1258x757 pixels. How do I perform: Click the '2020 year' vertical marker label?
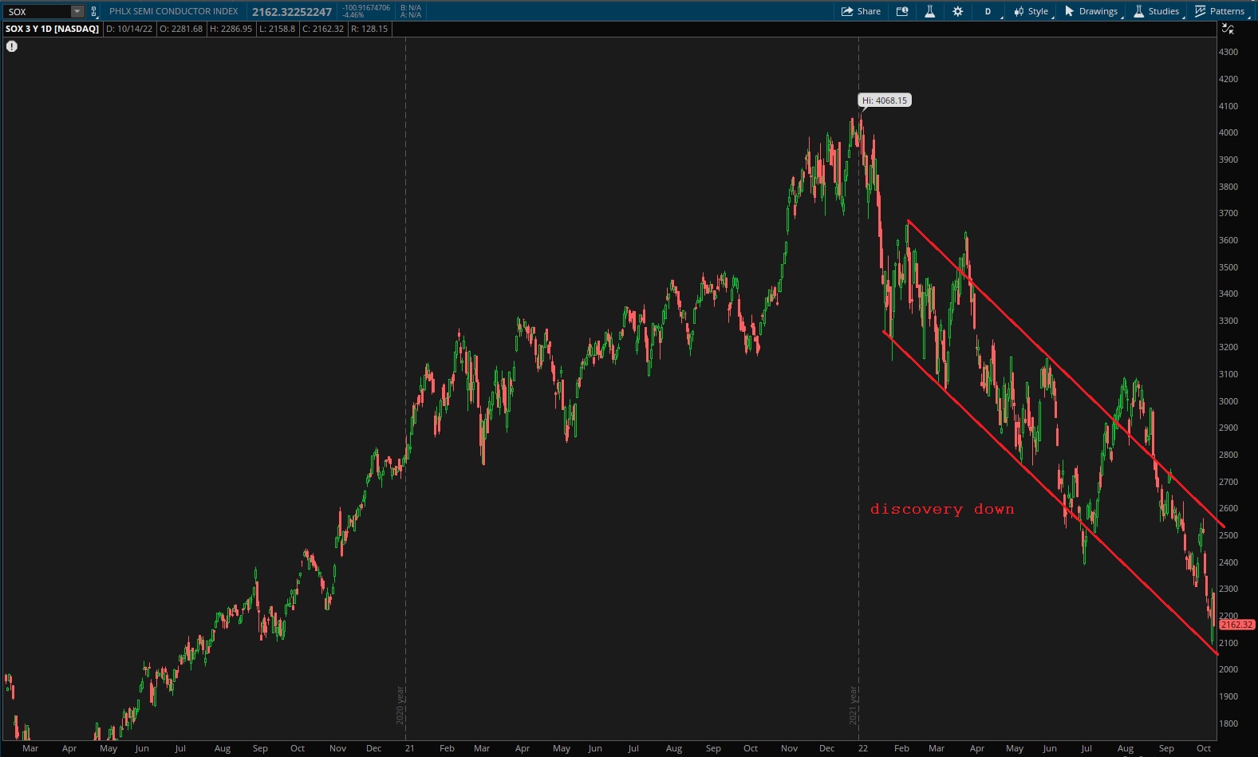pos(400,705)
